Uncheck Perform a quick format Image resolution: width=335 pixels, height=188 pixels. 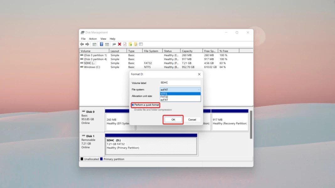(133, 105)
